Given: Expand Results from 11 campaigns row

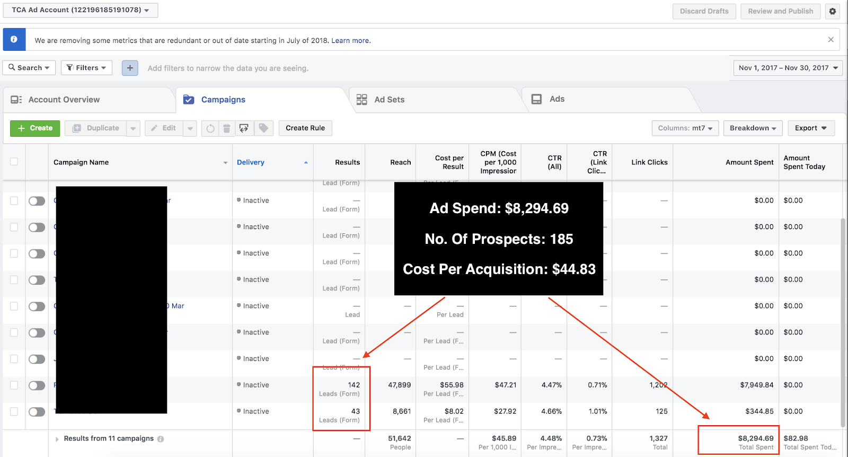Looking at the screenshot, I should (57, 439).
